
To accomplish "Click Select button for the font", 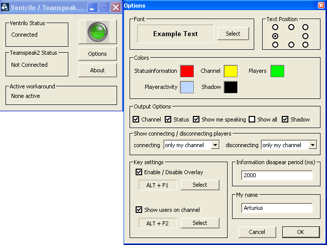I will [x=233, y=34].
